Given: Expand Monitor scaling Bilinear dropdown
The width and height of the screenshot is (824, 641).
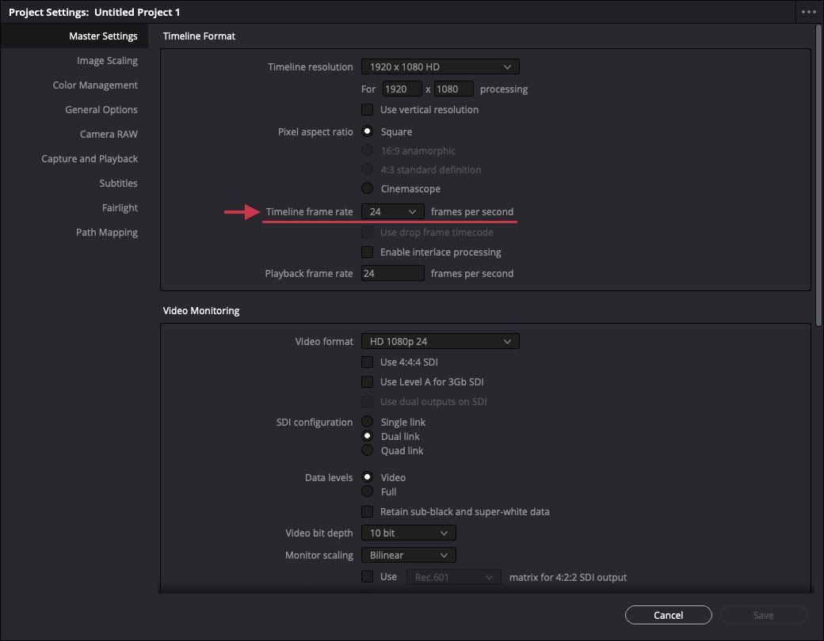Looking at the screenshot, I should [x=408, y=556].
